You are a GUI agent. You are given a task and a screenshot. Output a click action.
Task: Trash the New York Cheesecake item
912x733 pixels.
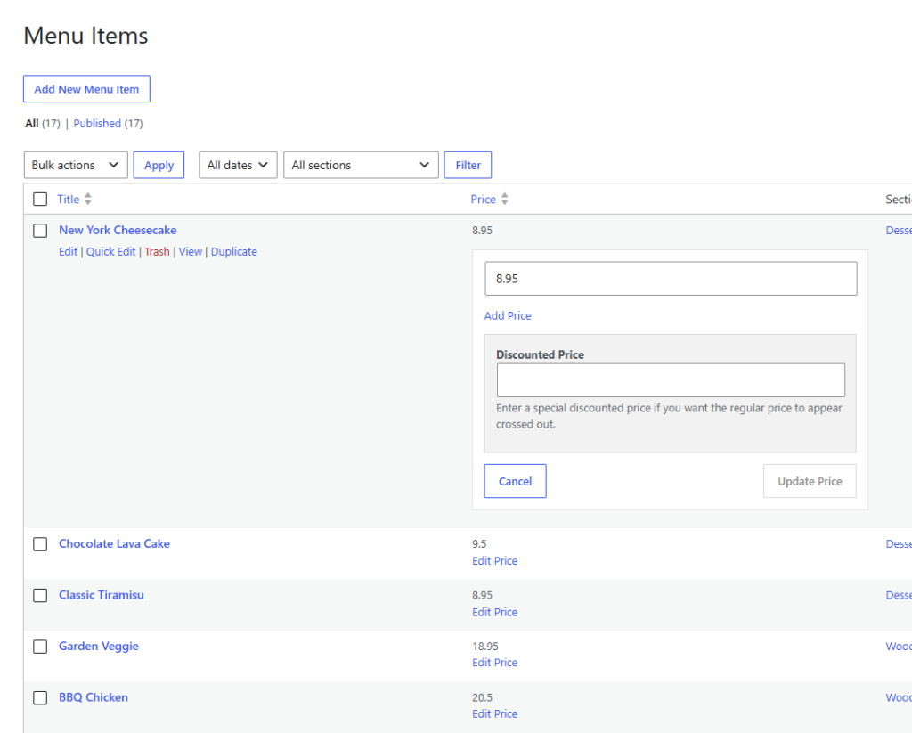pos(157,251)
